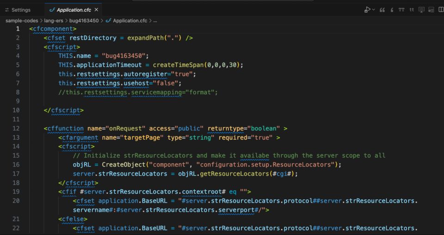Click the double quote toolbar icon
444x235 pixels.
tap(382, 10)
